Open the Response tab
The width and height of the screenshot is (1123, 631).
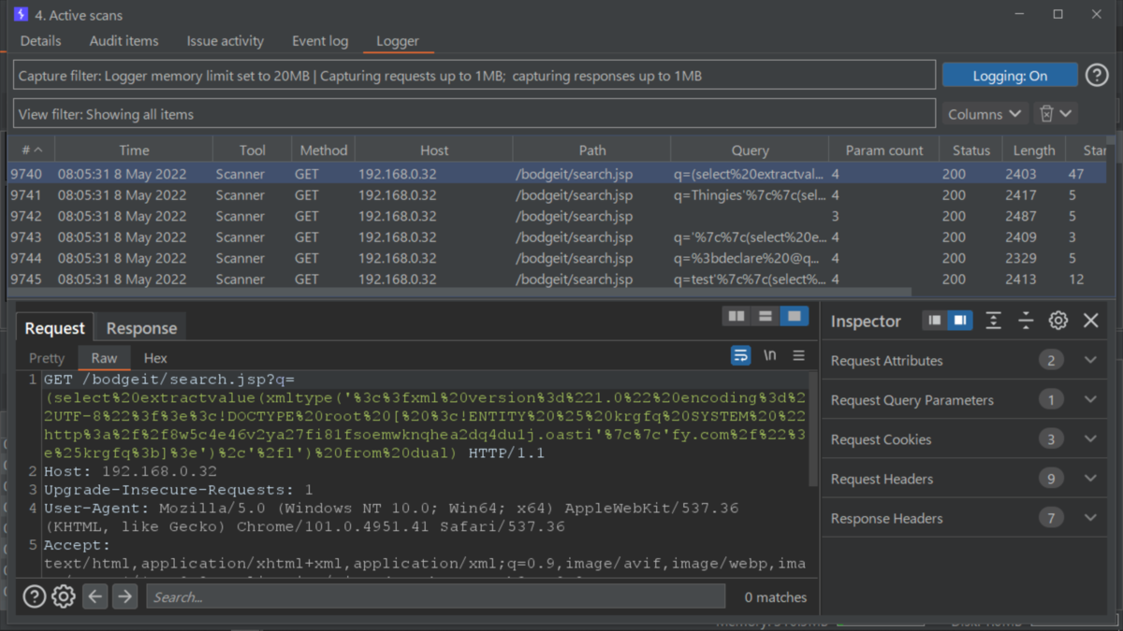pyautogui.click(x=141, y=328)
